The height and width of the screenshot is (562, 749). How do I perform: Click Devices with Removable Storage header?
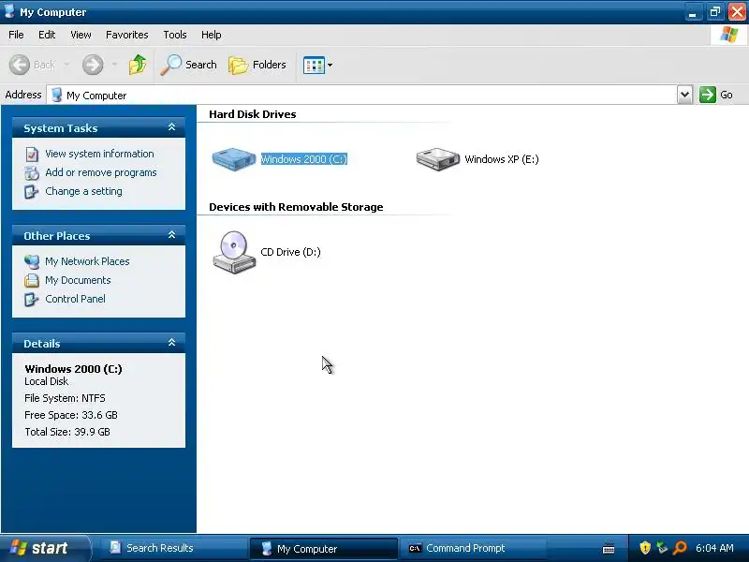coord(296,207)
